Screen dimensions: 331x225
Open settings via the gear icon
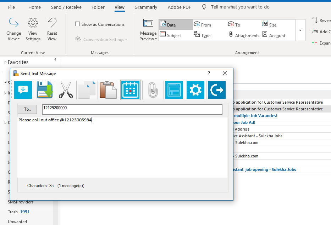point(195,90)
